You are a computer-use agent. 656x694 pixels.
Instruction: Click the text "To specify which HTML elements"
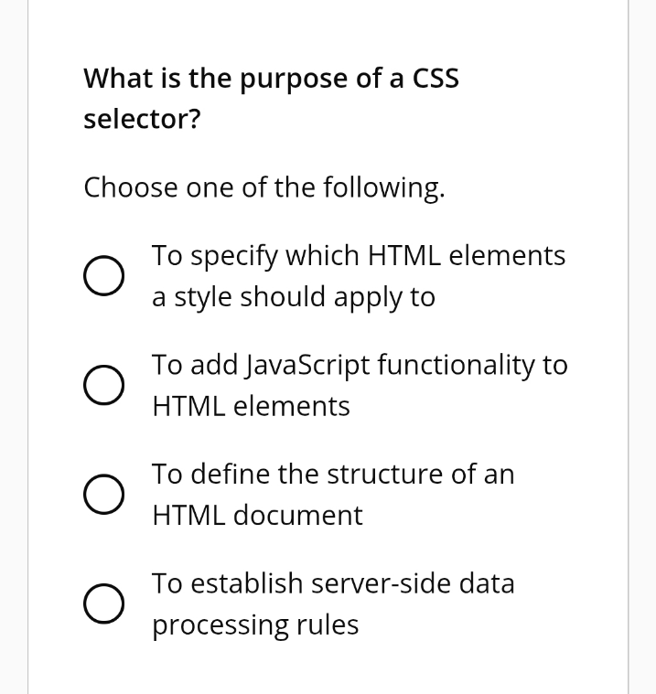coord(359,256)
